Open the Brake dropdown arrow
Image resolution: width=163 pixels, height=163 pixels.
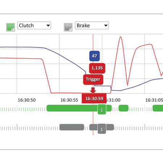coord(106,25)
